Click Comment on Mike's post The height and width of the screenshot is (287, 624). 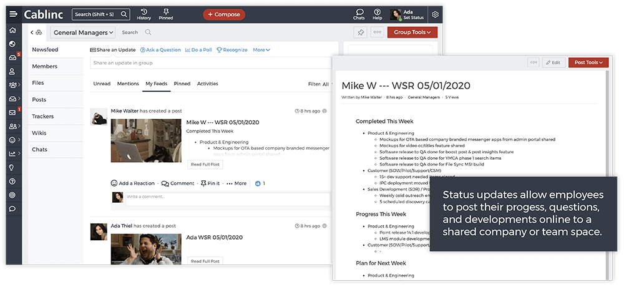coord(178,183)
